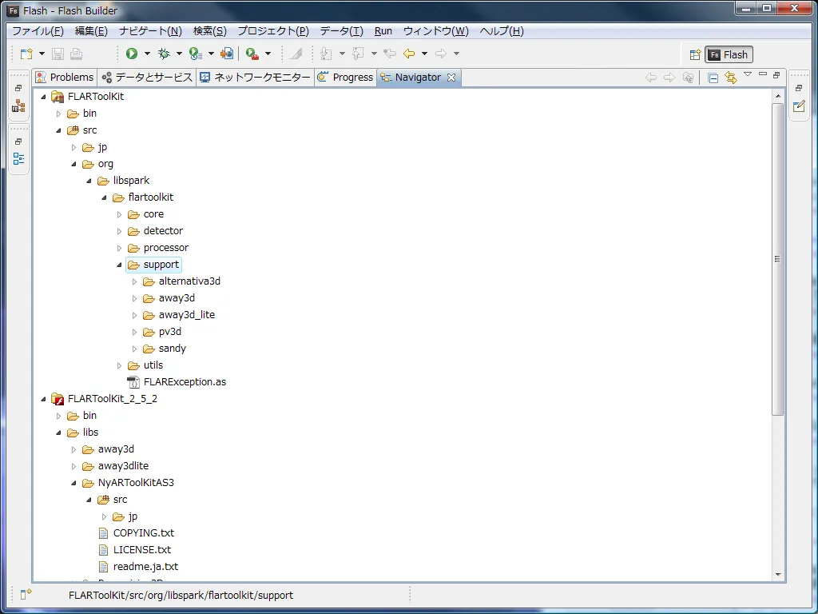Open the ウィンドウ(W) menu
Image resolution: width=818 pixels, height=614 pixels.
click(435, 31)
